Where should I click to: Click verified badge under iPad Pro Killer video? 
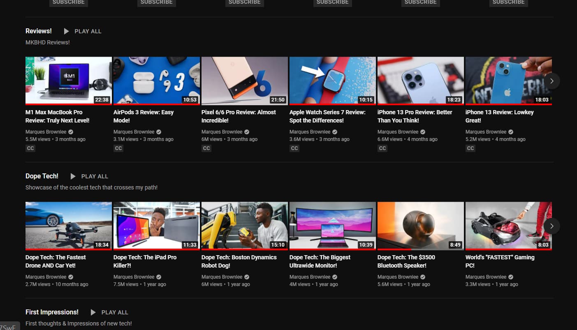point(159,277)
